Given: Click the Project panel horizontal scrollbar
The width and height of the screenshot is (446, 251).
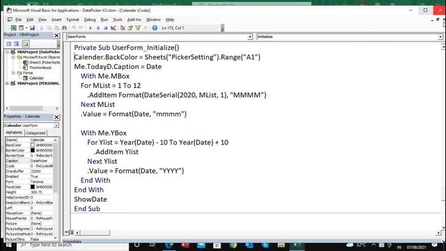Looking at the screenshot, I should pyautogui.click(x=32, y=109).
